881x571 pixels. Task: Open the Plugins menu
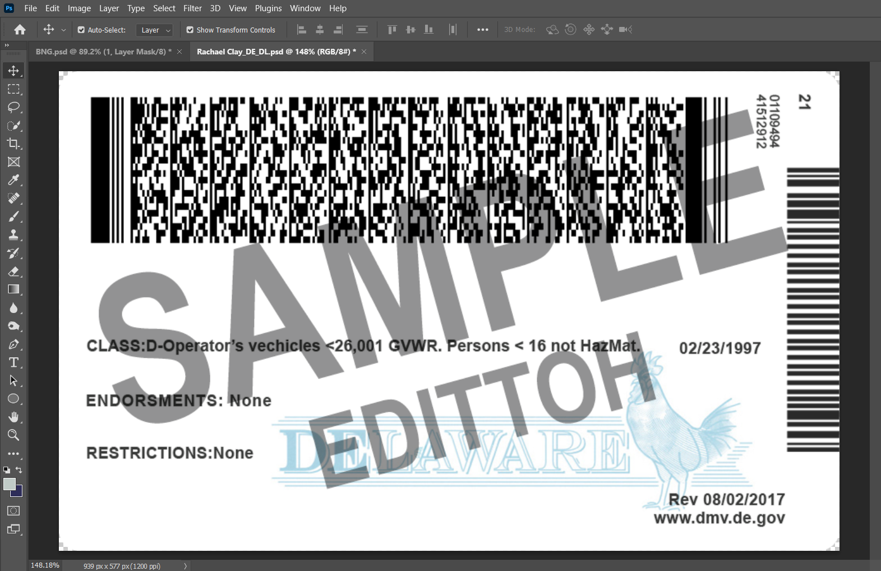tap(268, 8)
